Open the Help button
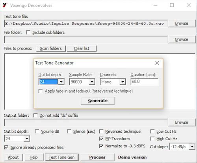 click(33, 157)
